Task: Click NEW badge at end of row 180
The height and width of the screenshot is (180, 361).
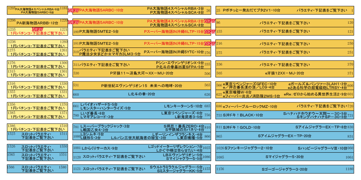Action: 208,32
